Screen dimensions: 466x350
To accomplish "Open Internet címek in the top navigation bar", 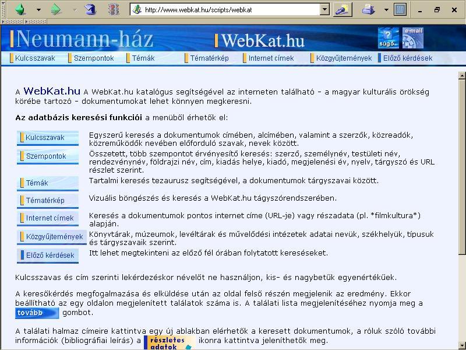I will tap(269, 58).
